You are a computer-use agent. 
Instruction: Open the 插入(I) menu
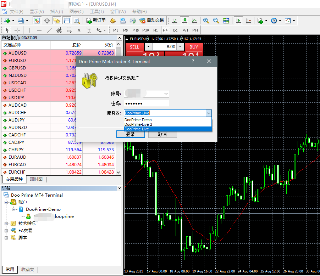[56, 12]
